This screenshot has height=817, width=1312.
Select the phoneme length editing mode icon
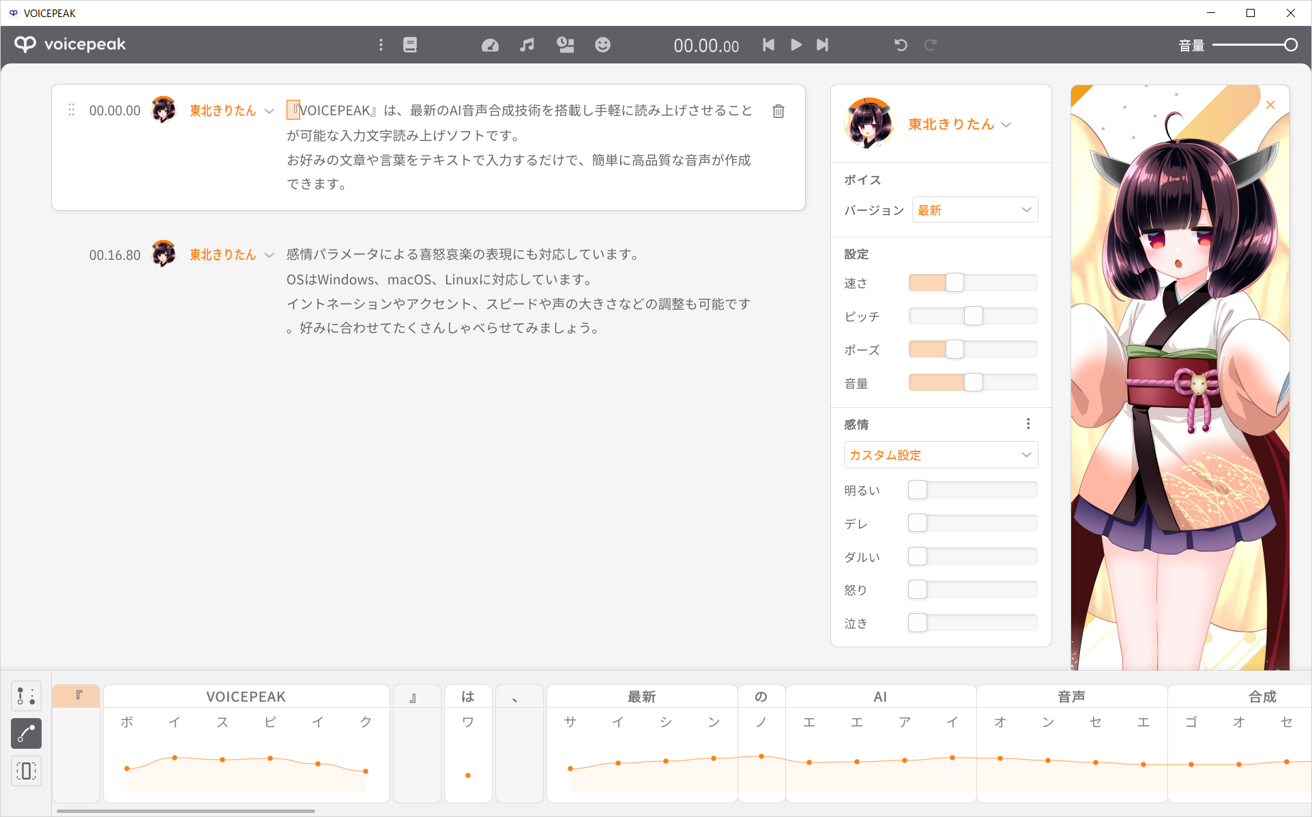tap(27, 696)
